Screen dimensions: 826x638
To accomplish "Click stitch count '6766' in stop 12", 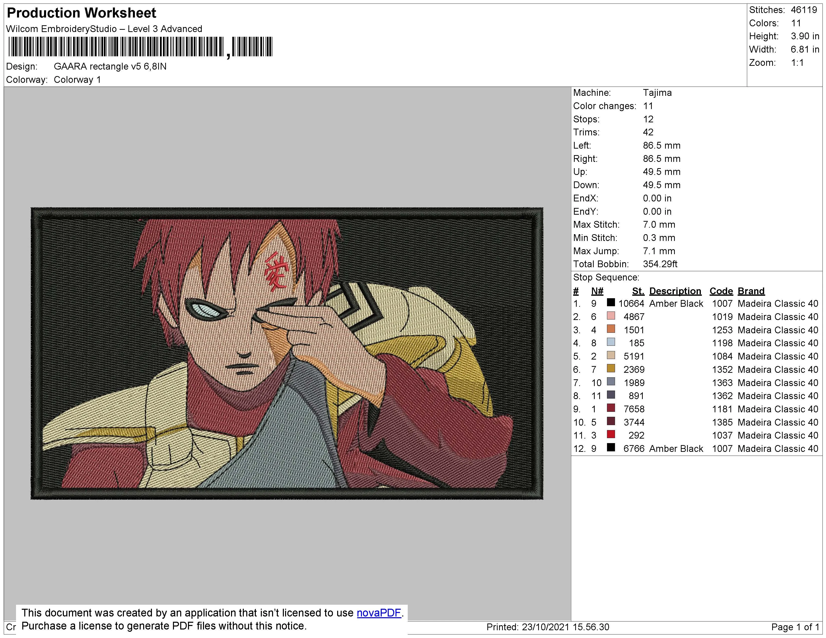I will (634, 449).
